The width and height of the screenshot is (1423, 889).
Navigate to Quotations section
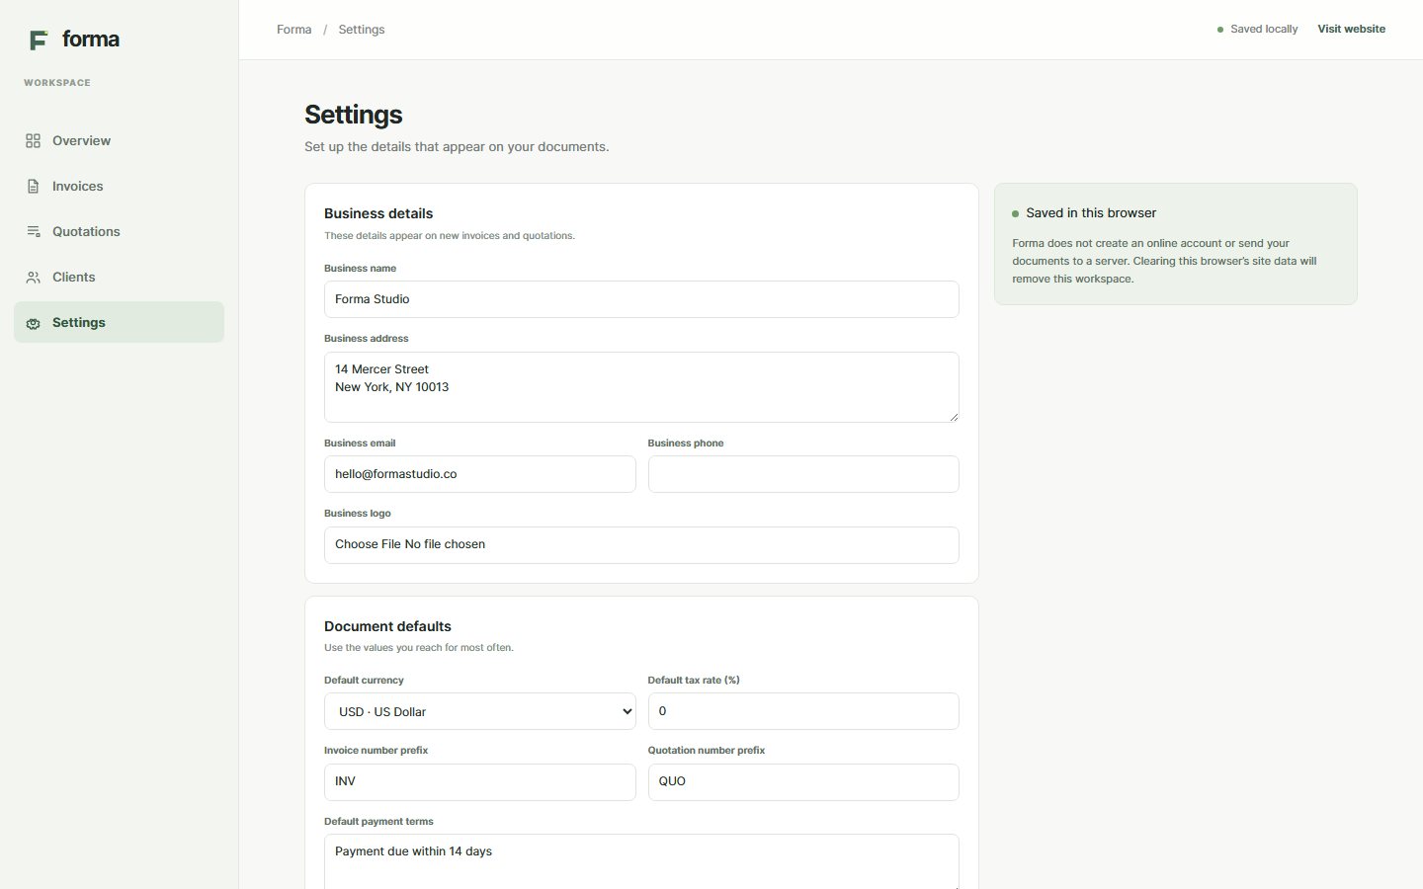(x=119, y=232)
